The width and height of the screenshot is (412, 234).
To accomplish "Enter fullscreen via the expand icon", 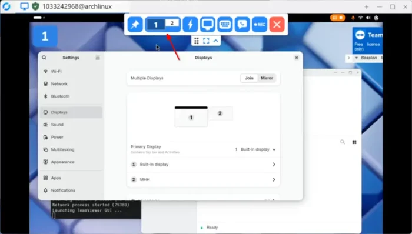I will [206, 41].
